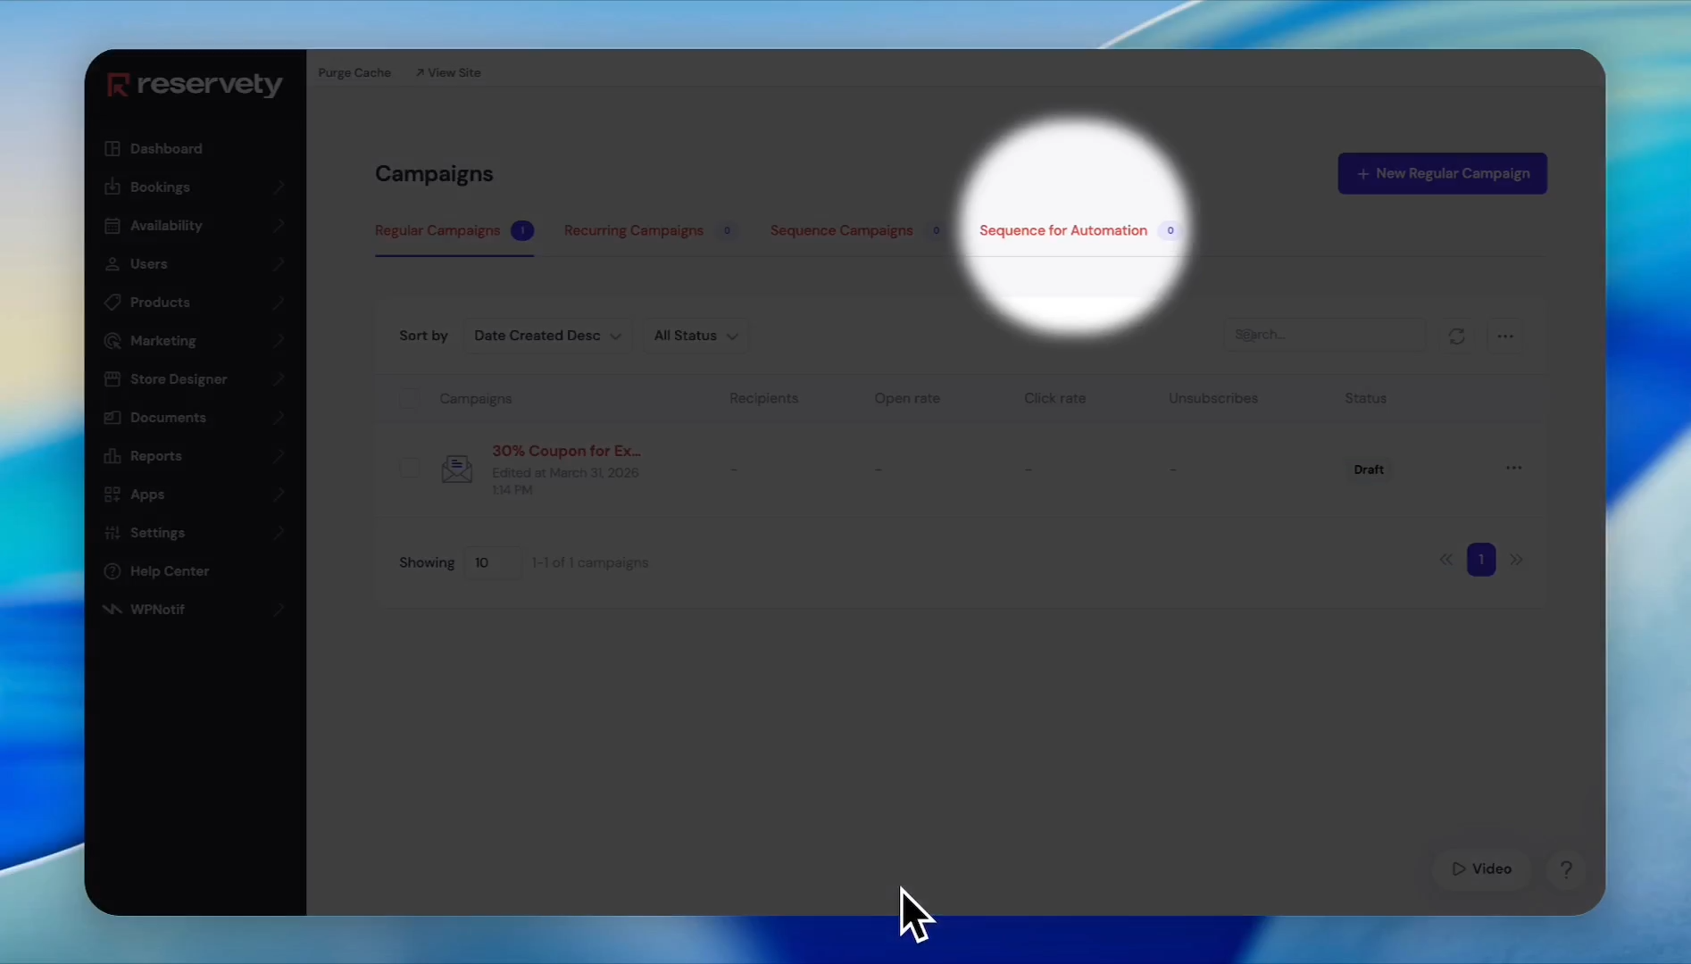1691x964 pixels.
Task: Switch to Sequence for Automation tab
Action: point(1080,230)
